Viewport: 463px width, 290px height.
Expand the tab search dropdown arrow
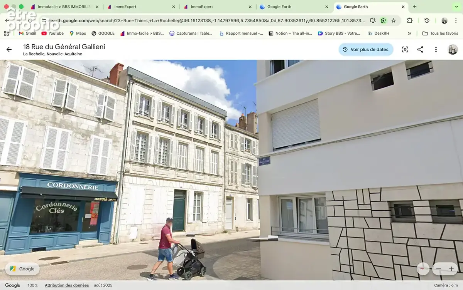pos(457,7)
